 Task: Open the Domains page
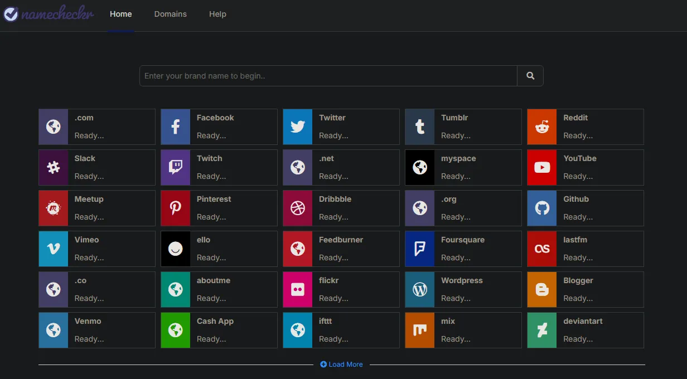click(x=170, y=14)
